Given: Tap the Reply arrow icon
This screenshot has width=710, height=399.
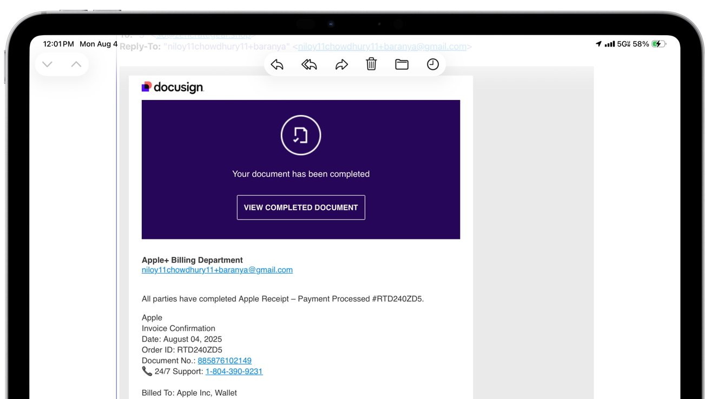Looking at the screenshot, I should click(277, 64).
